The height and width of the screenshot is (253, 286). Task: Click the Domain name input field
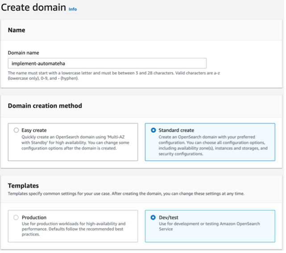coord(107,63)
